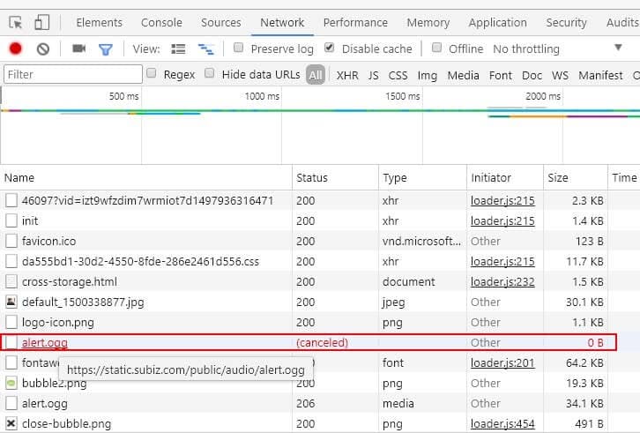This screenshot has width=640, height=433.
Task: Click file icon of favicon.ico row
Action: (x=11, y=241)
